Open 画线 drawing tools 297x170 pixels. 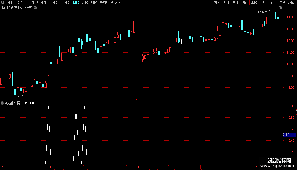(254, 2)
